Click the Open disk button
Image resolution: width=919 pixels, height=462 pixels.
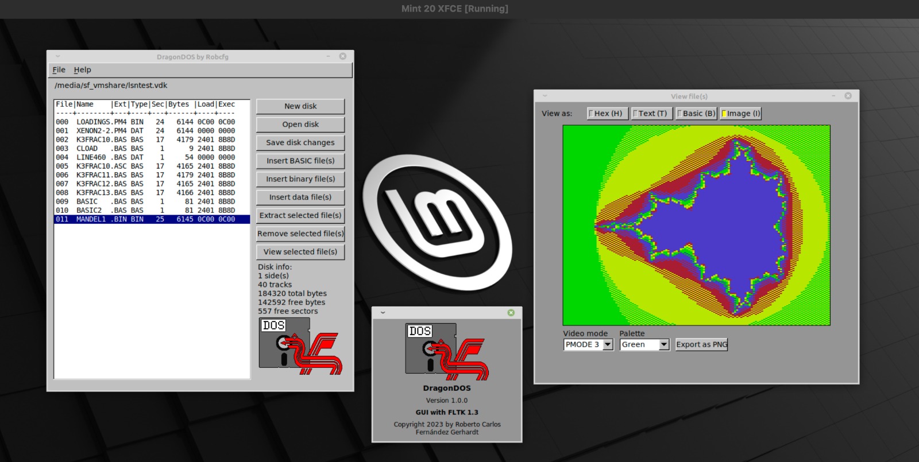(x=300, y=125)
